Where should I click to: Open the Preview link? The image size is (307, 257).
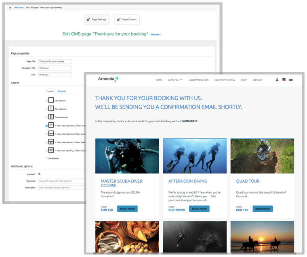pyautogui.click(x=156, y=35)
